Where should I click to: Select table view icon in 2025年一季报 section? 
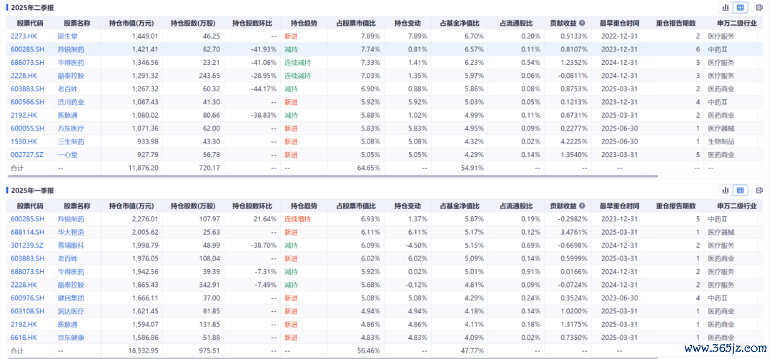(x=741, y=191)
